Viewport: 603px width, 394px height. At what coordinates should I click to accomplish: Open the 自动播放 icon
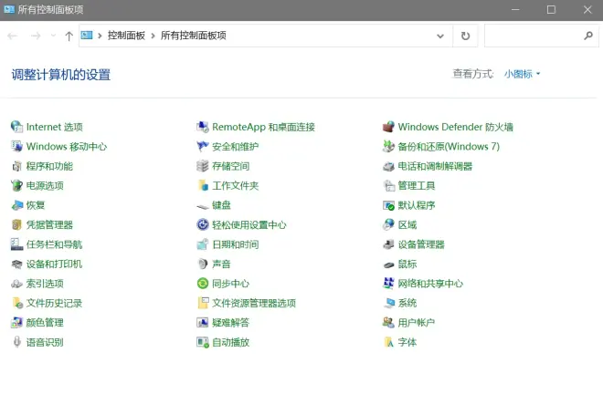pos(203,342)
